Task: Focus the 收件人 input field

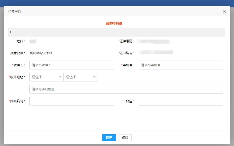Action: coord(72,65)
